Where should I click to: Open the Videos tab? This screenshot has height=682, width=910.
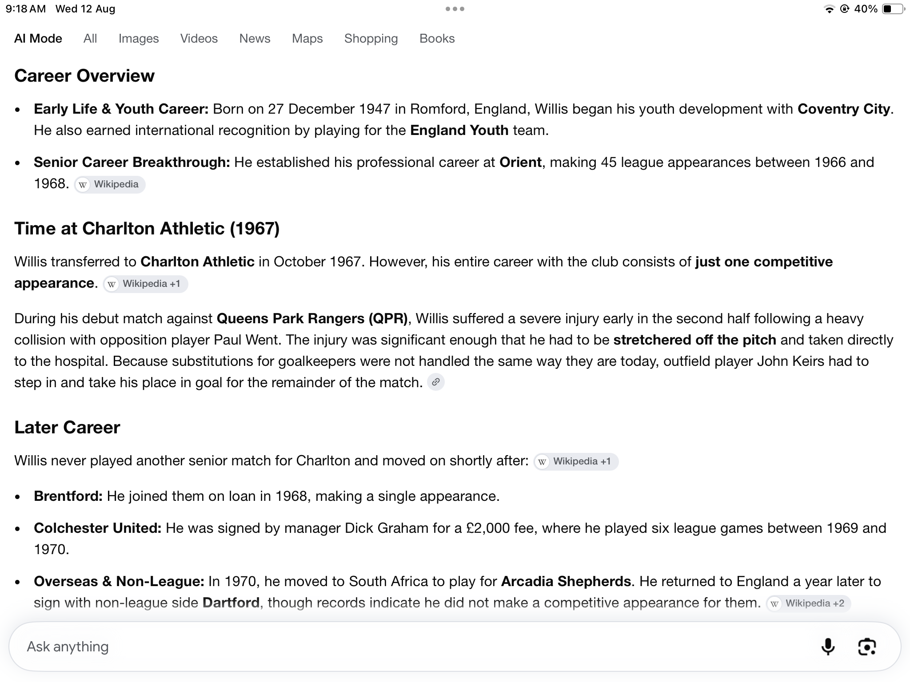(199, 39)
